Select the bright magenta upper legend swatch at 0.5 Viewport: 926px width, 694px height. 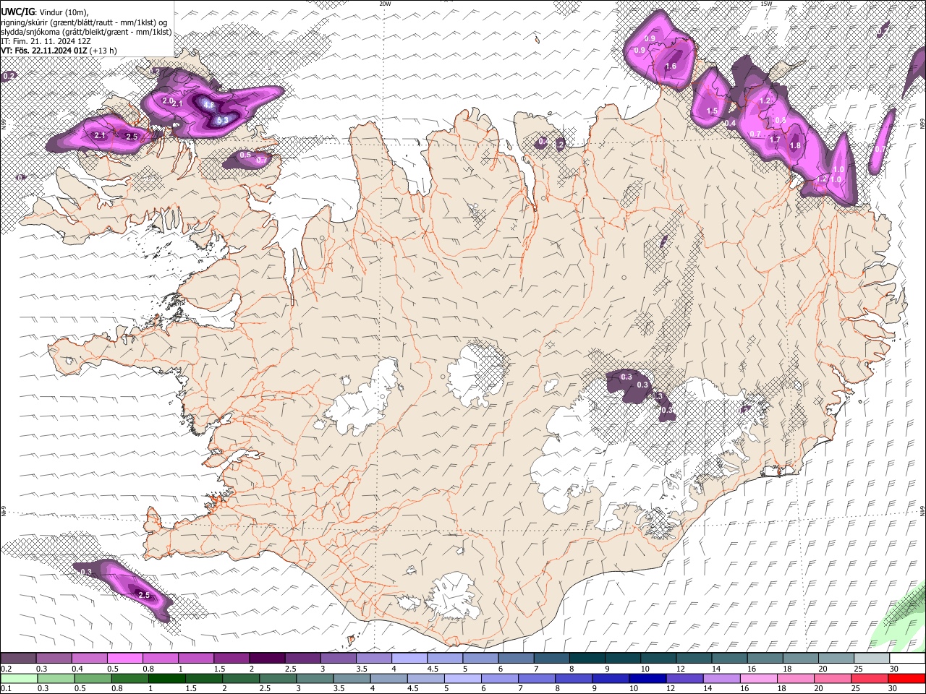click(x=124, y=659)
